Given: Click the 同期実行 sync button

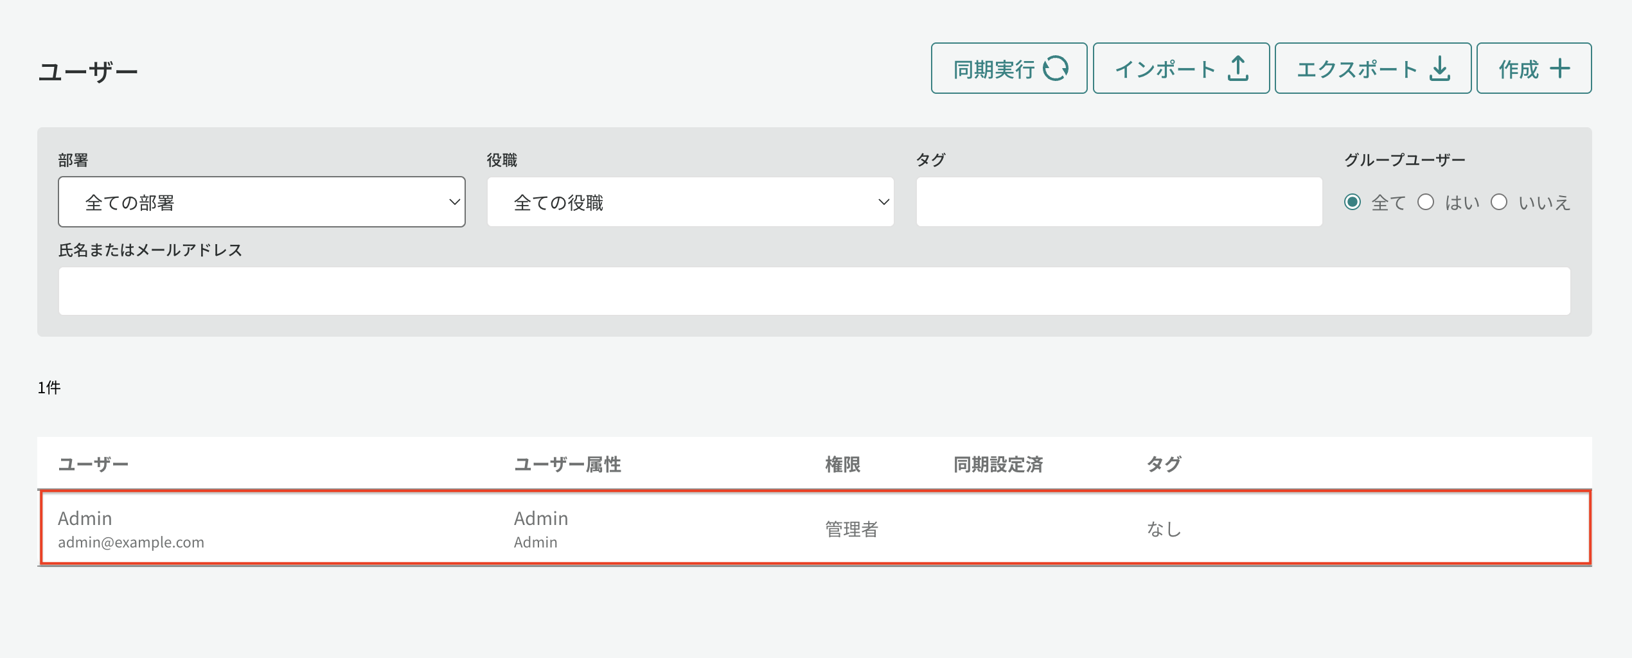Looking at the screenshot, I should point(1009,68).
